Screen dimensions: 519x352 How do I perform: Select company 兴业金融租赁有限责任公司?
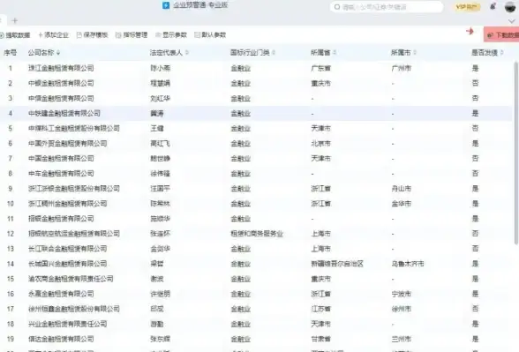[x=67, y=324]
